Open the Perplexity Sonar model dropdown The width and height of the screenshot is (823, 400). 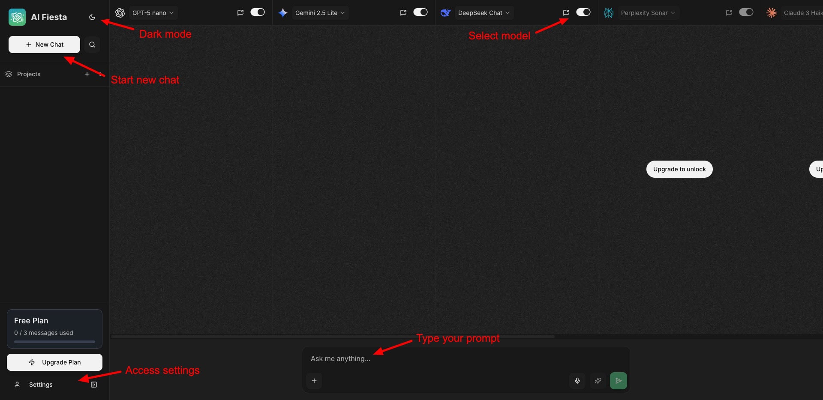pos(648,13)
